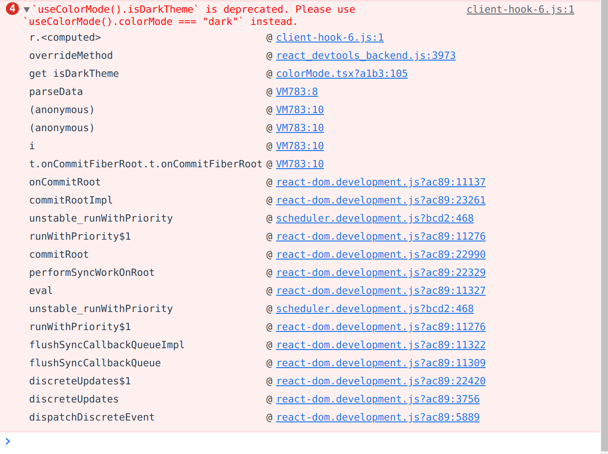Open colorMode.tsx source for get isDarkTheme
Image resolution: width=608 pixels, height=454 pixels.
(342, 73)
